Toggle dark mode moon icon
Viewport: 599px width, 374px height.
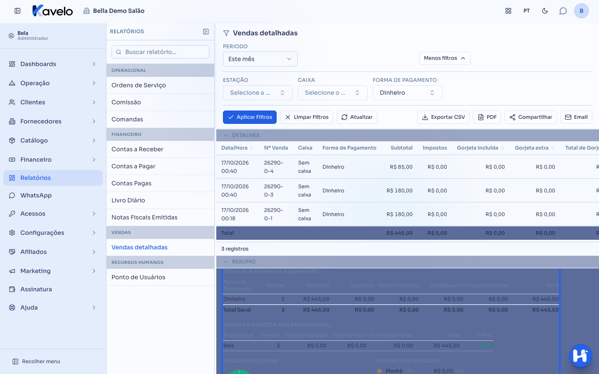tap(545, 11)
